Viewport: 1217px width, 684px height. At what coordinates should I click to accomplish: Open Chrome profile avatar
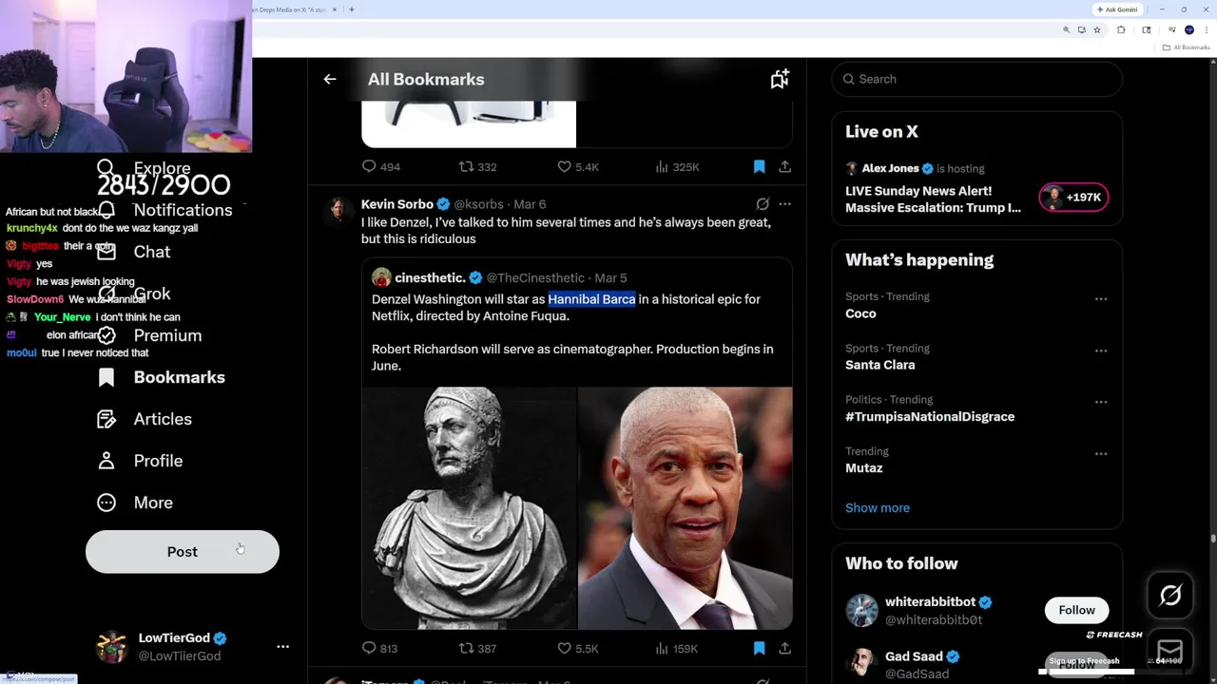(1189, 29)
